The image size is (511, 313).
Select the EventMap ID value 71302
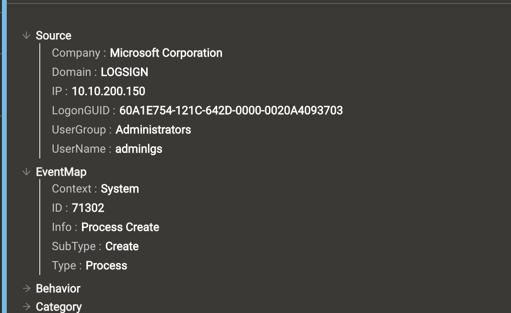pyautogui.click(x=88, y=208)
